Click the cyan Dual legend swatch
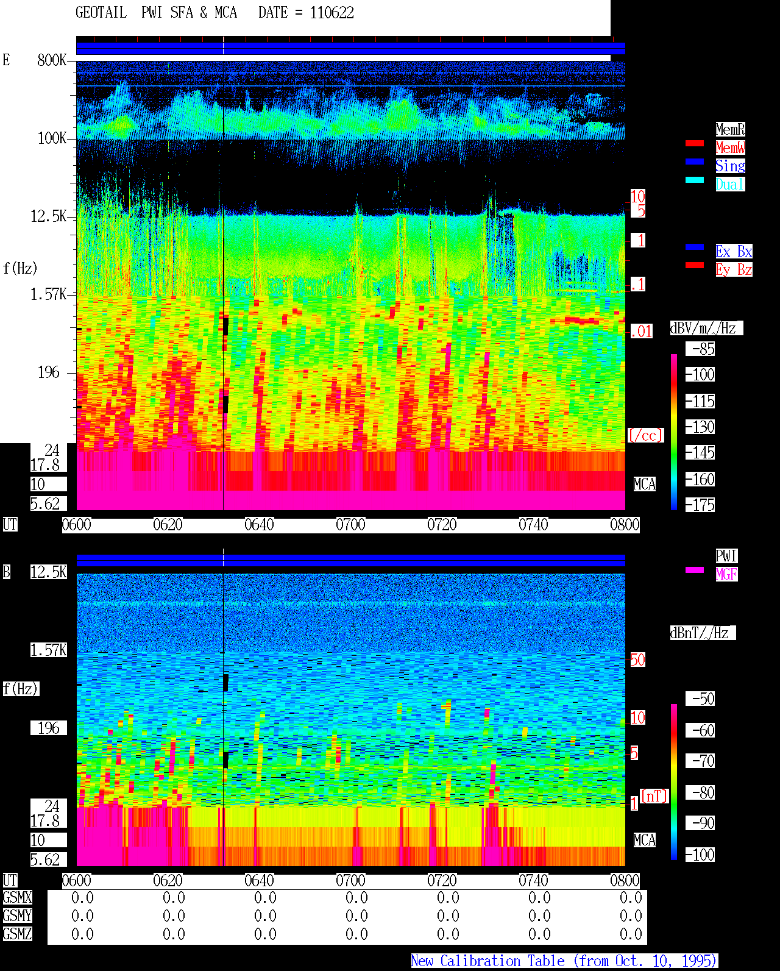The height and width of the screenshot is (971, 780). [x=695, y=180]
